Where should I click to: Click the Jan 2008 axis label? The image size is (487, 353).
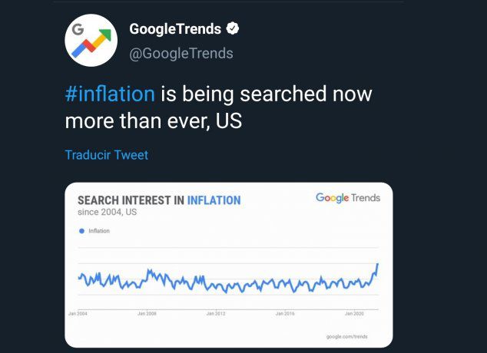147,314
